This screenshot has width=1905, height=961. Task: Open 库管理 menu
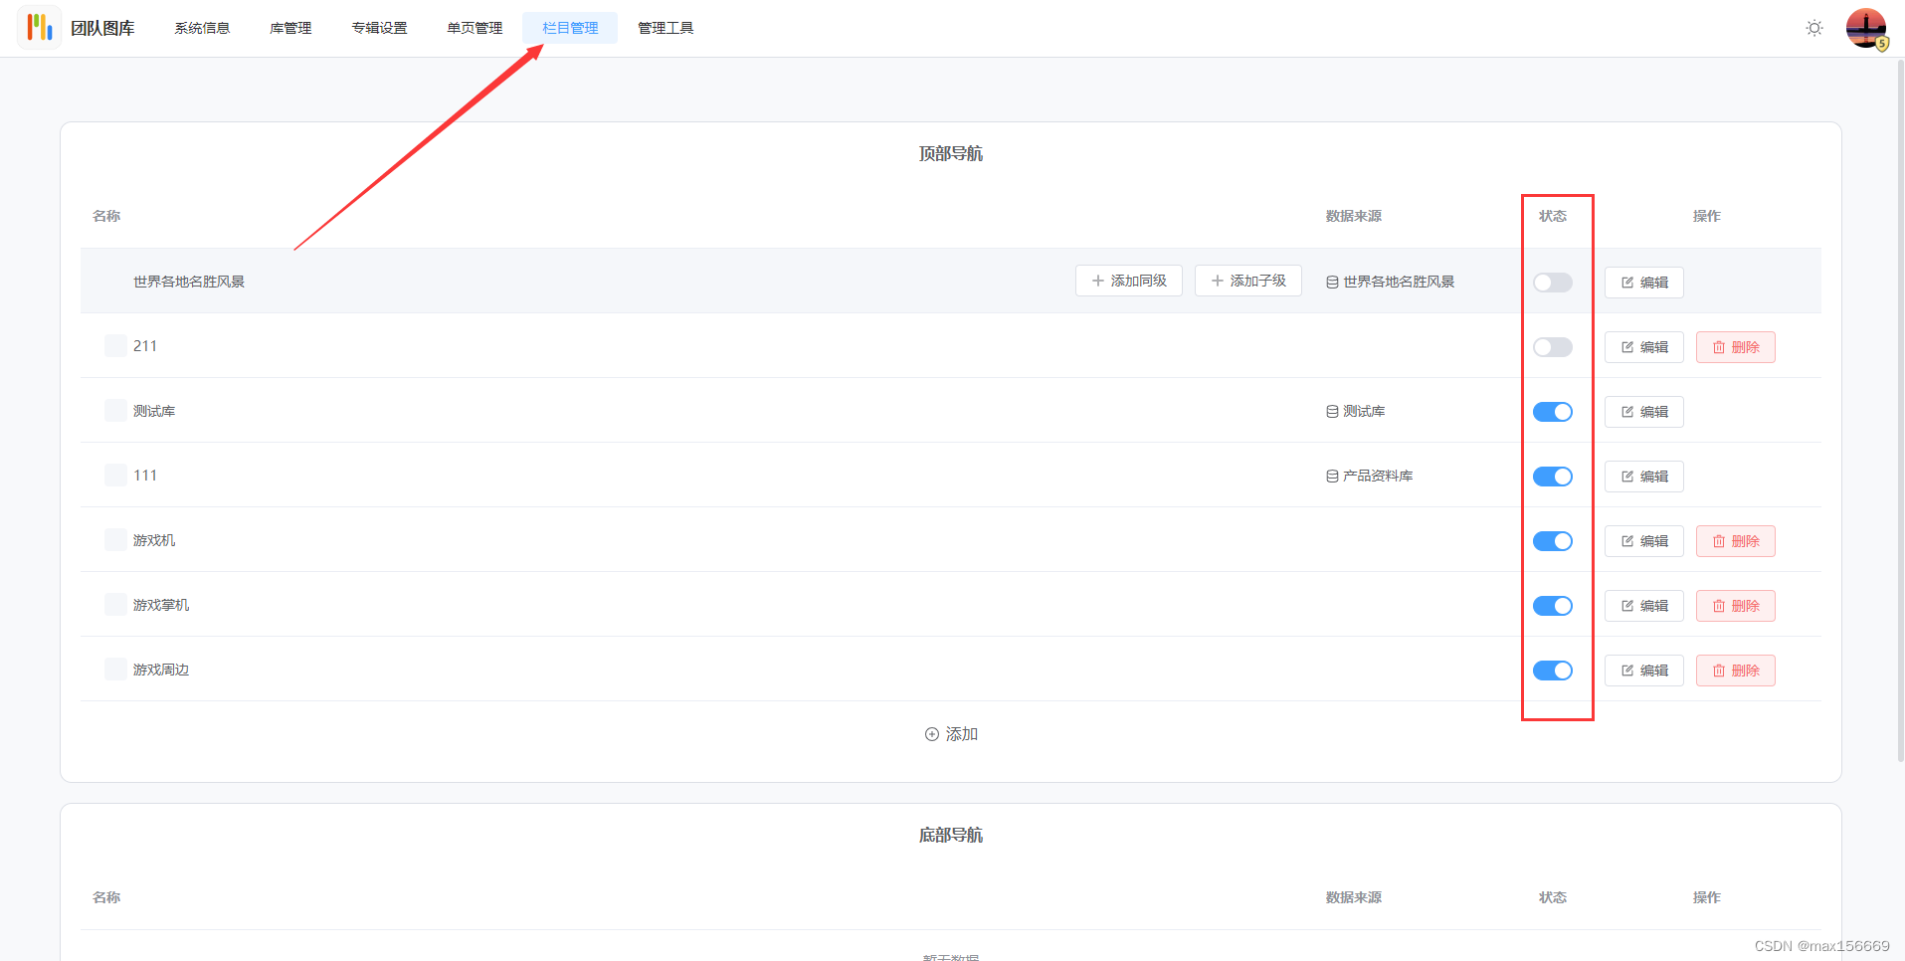coord(290,28)
